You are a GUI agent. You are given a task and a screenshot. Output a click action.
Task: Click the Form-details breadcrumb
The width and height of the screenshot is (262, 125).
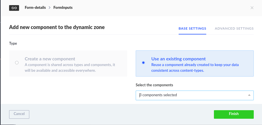[35, 7]
